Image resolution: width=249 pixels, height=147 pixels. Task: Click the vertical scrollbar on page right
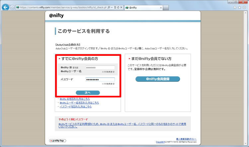(245, 77)
